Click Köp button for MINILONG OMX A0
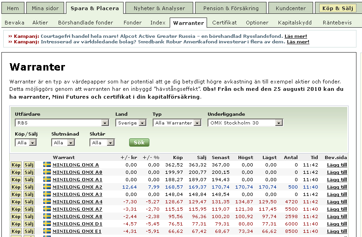 [x=16, y=172]
